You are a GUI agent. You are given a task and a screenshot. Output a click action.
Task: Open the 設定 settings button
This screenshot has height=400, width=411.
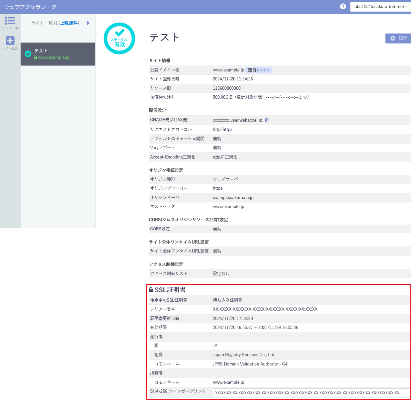pyautogui.click(x=398, y=38)
